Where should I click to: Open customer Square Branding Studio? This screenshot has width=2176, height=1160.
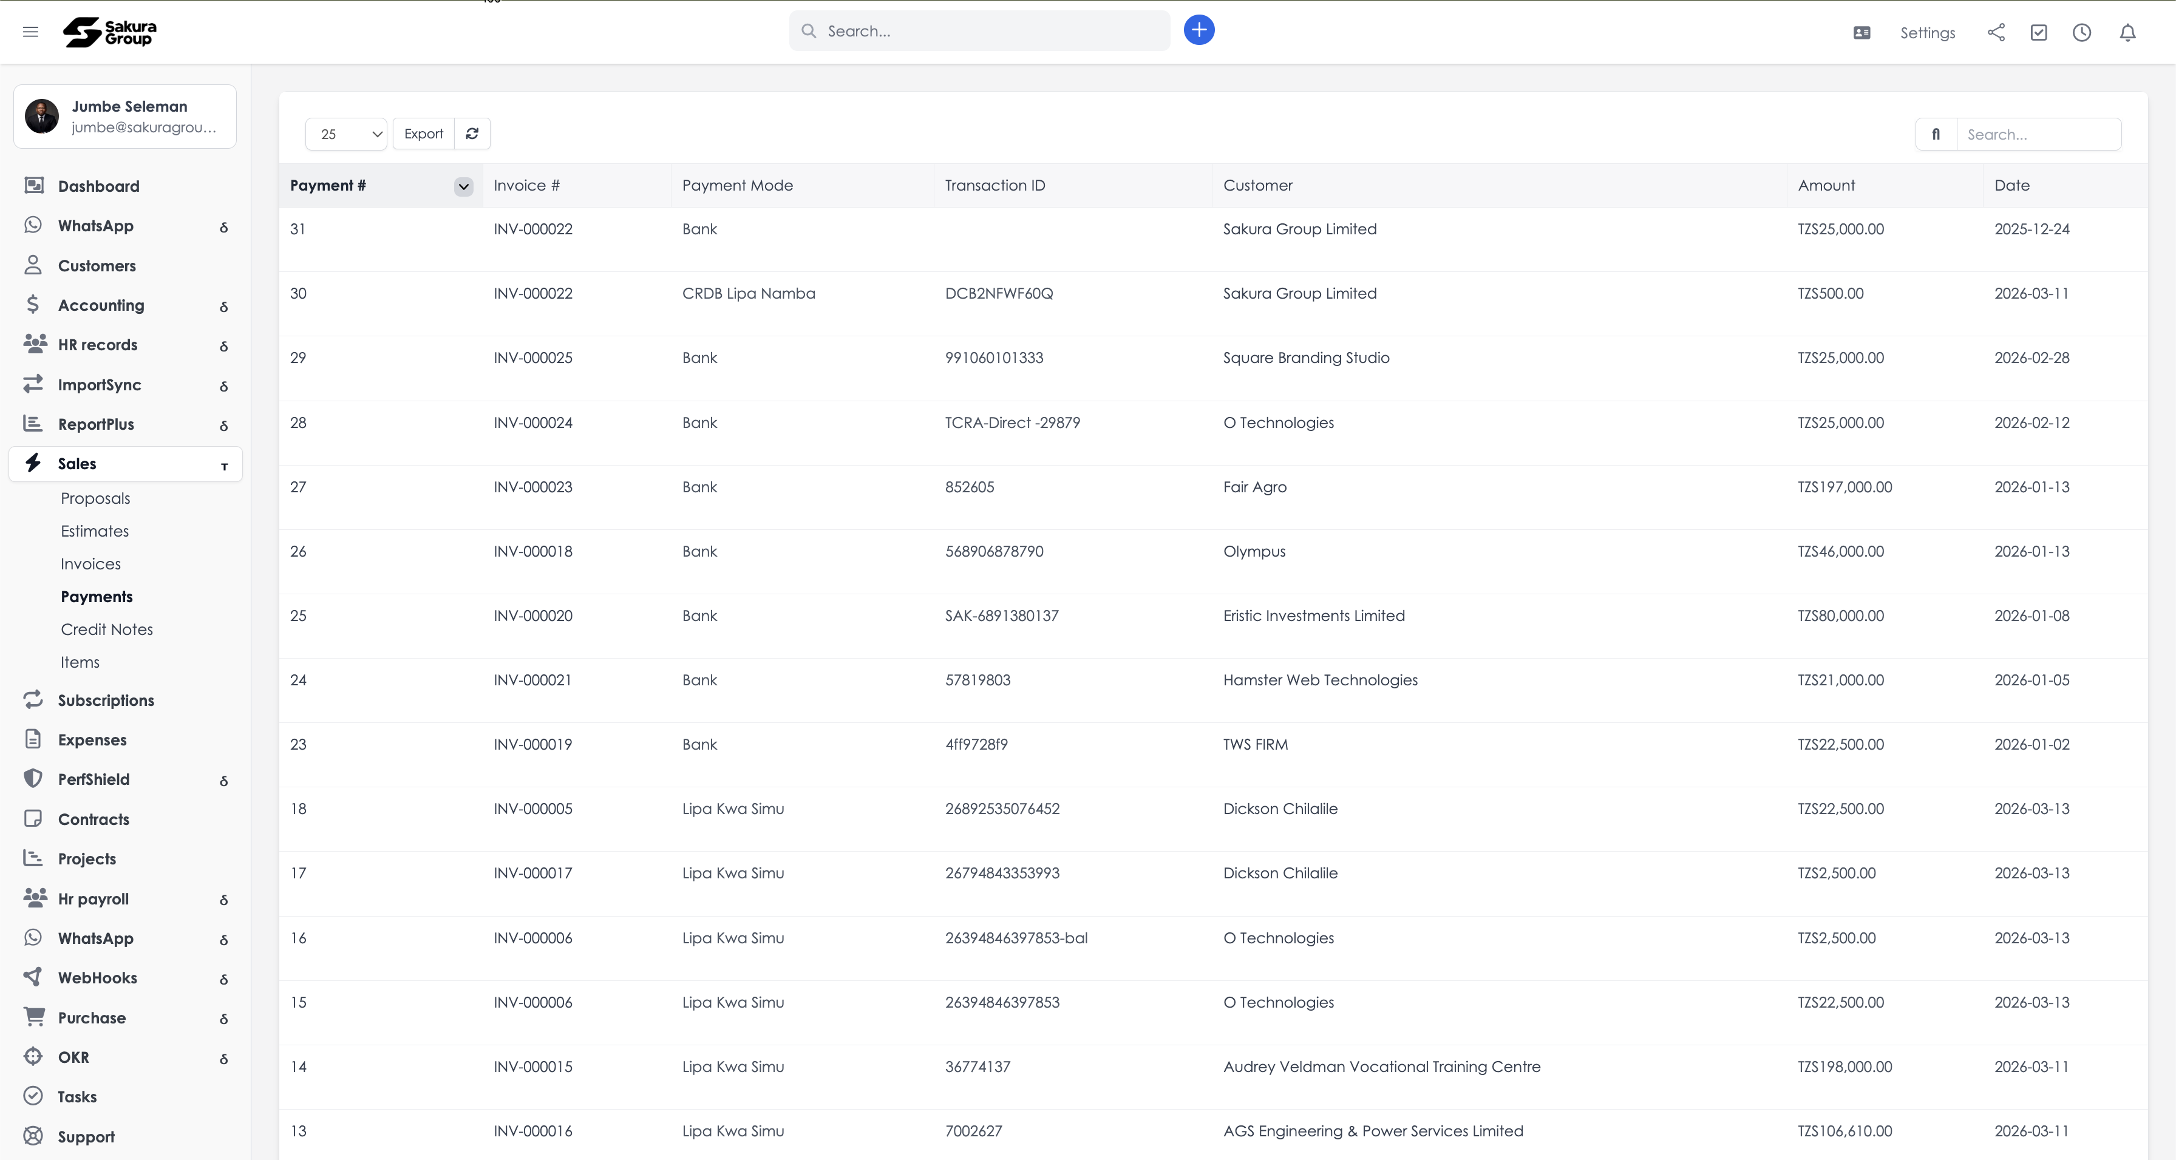(1306, 358)
